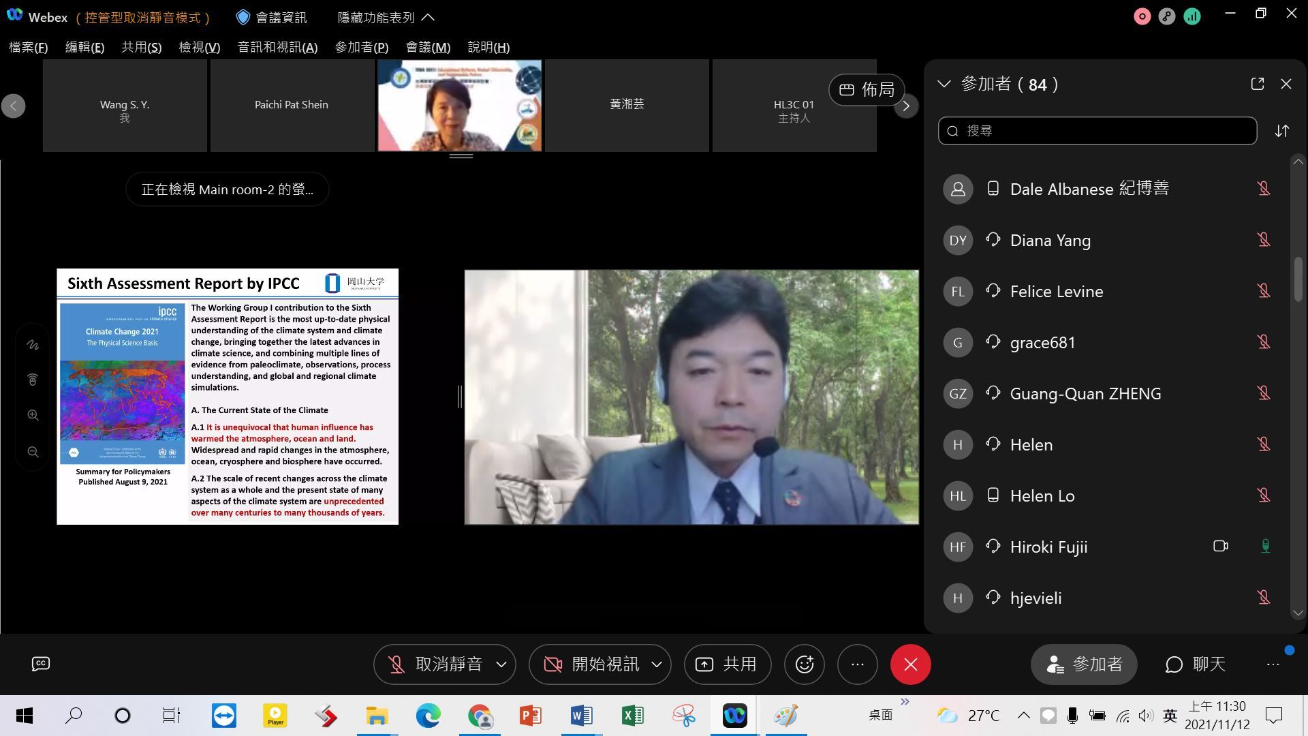Collapse the 隱藏功能表列 menu bar toggle

386,17
